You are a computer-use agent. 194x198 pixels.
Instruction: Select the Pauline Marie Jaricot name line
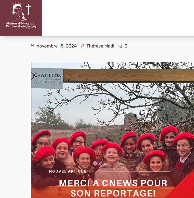tap(21, 27)
